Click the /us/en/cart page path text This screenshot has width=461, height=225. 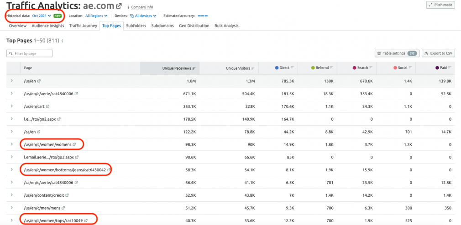point(34,106)
